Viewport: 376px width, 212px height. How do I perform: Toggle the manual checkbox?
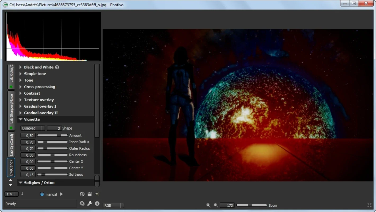coord(42,194)
